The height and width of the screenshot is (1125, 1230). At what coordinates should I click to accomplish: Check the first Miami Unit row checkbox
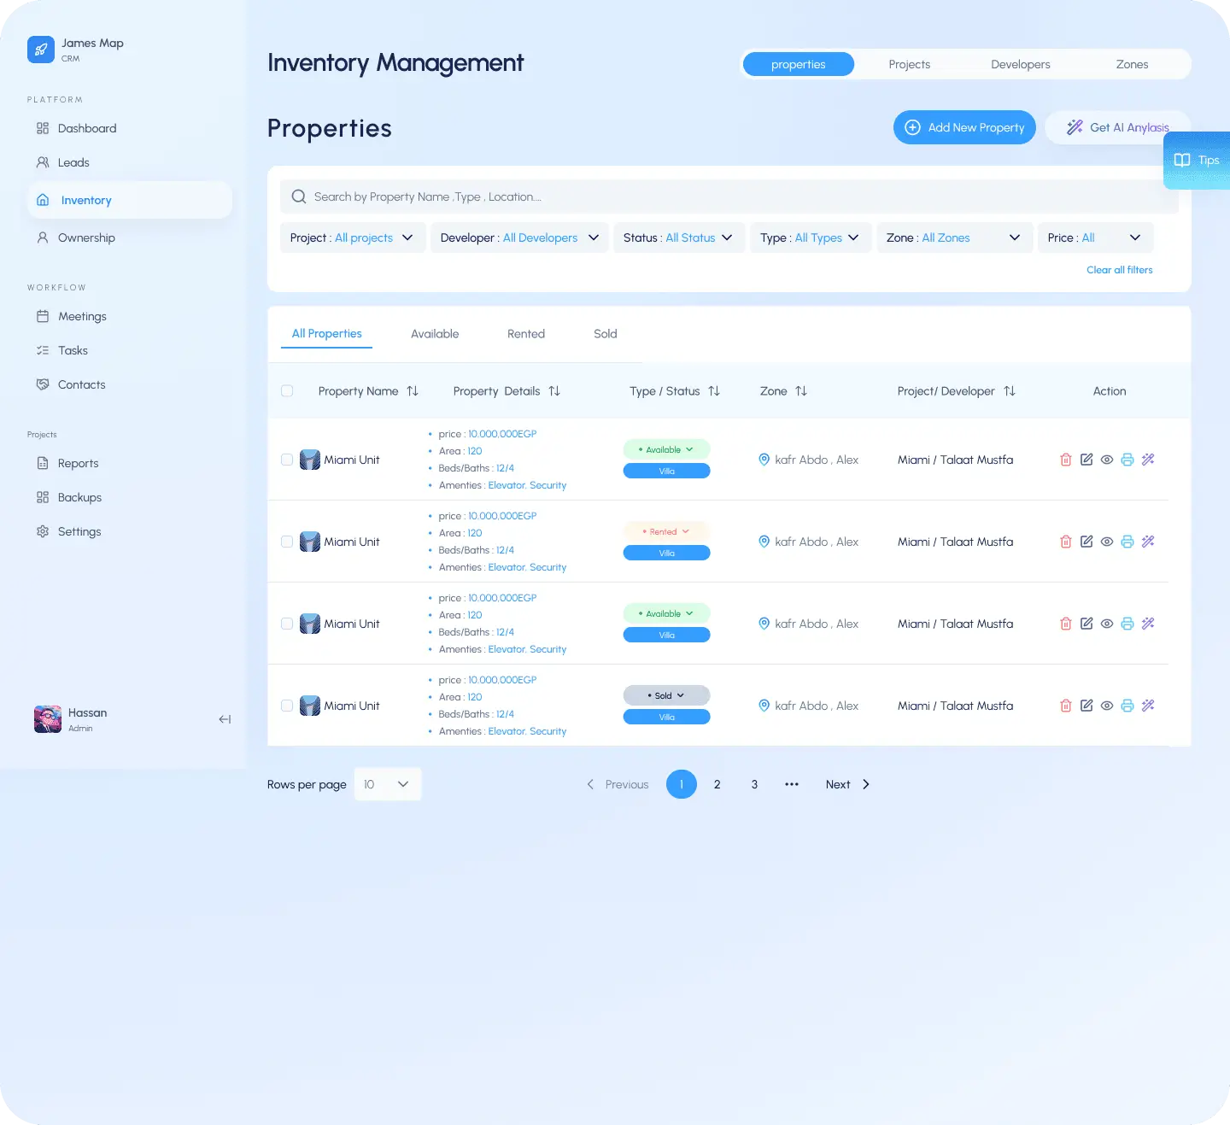point(287,460)
